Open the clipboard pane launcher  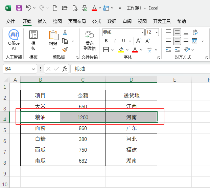coord(77,58)
